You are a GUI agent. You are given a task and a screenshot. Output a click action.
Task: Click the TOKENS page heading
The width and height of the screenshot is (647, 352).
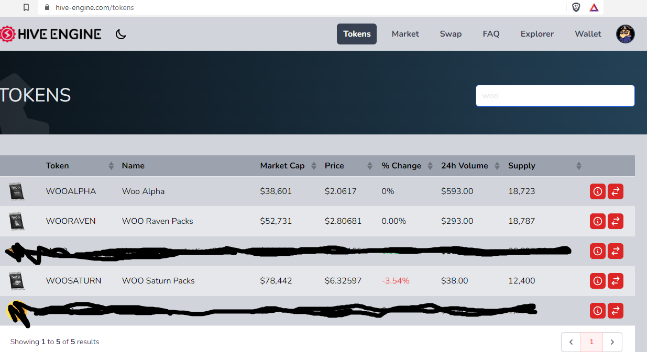[36, 95]
